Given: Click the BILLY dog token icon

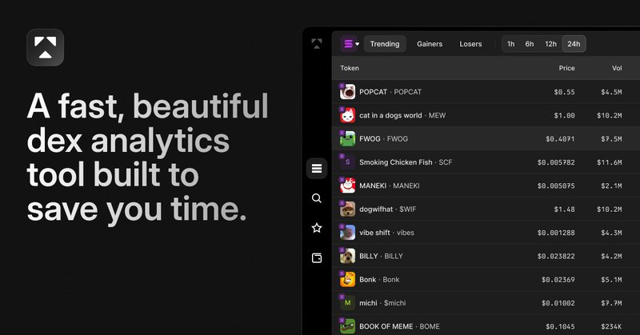Looking at the screenshot, I should click(x=347, y=257).
